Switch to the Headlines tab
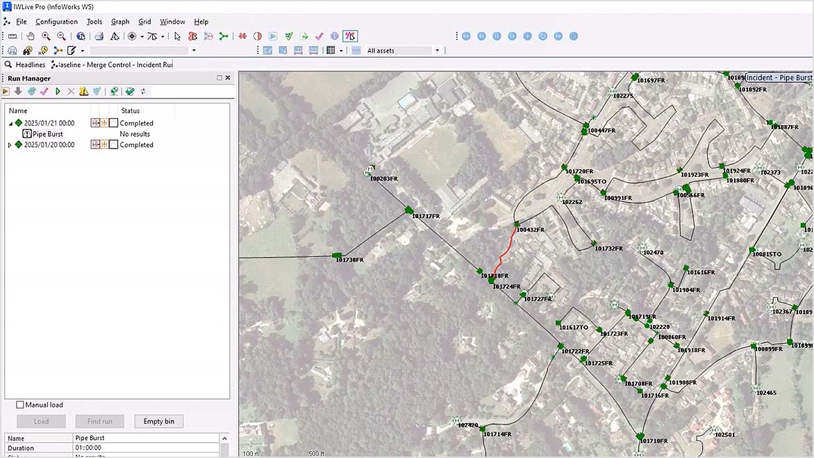The height and width of the screenshot is (458, 814). [29, 64]
